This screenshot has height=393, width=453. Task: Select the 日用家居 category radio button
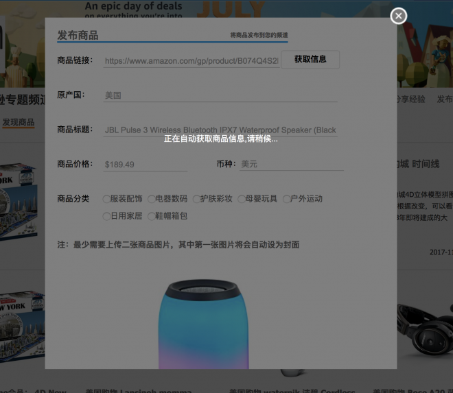tap(106, 216)
